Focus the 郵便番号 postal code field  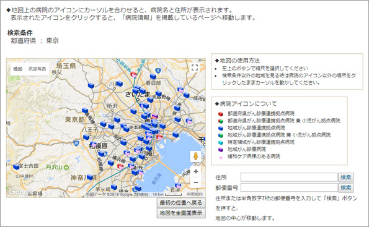point(289,187)
